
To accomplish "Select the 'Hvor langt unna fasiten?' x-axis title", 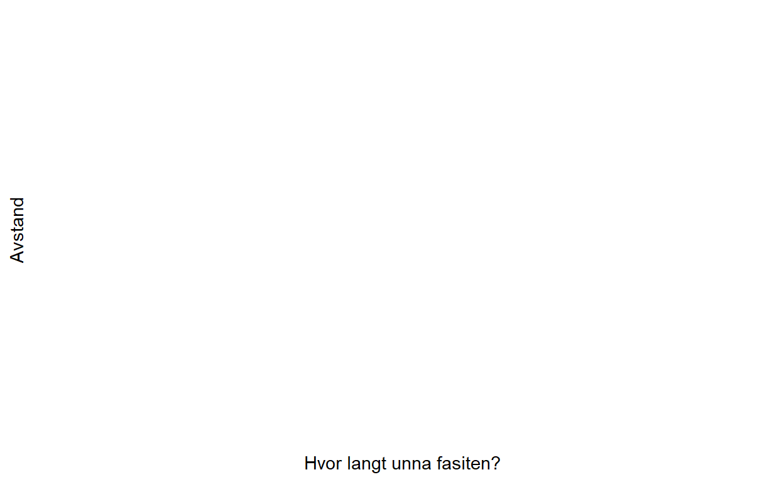I will tap(402, 464).
